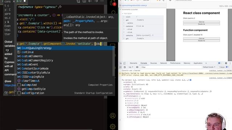Viewport: 232px width, 130px height.
Task: Click the green checkmark beside increments a counter
Action: coord(120,9)
